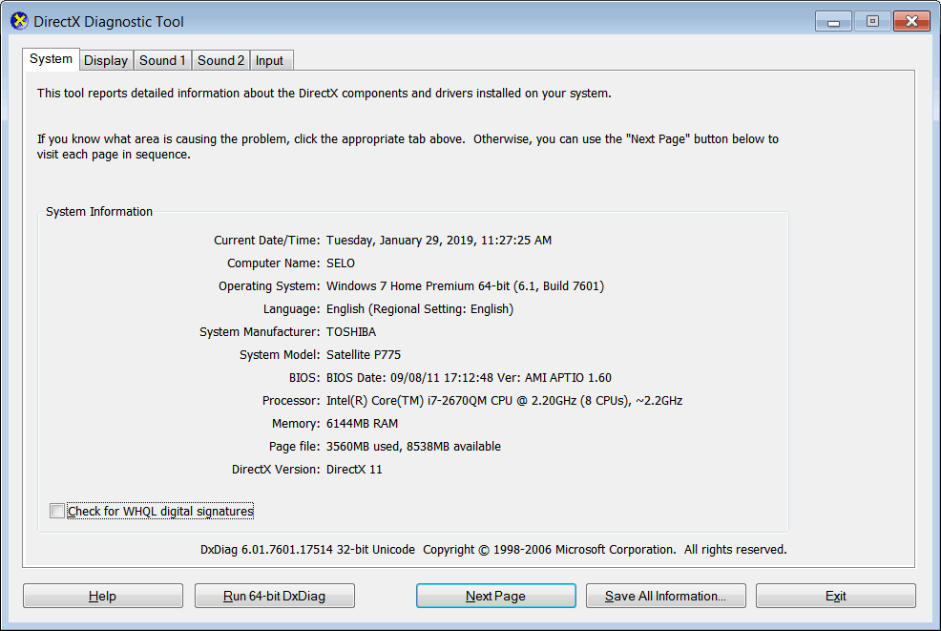The height and width of the screenshot is (631, 941).
Task: Select the 'Windows 7 Home Premium 64-bit' text
Action: (417, 285)
